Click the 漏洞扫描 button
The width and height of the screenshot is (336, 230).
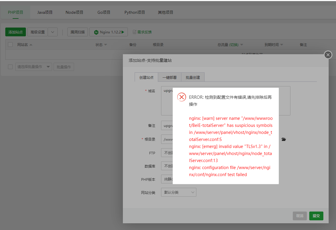[78, 32]
